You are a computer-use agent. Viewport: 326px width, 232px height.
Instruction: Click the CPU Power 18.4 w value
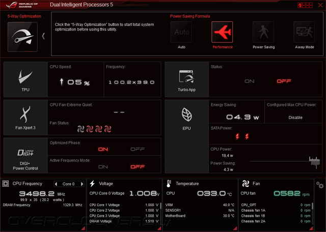[227, 156]
